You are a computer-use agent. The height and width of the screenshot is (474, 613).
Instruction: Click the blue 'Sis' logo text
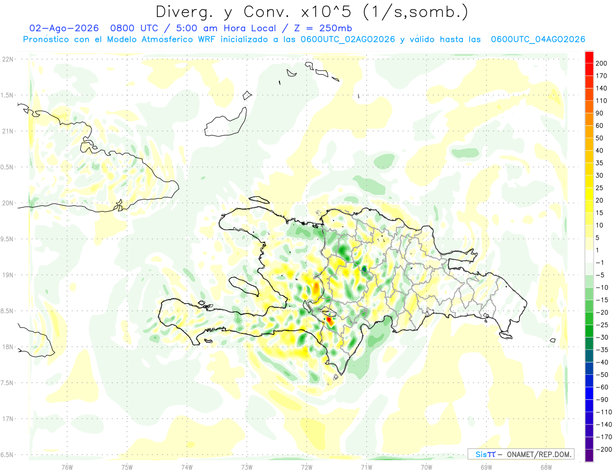(482, 454)
